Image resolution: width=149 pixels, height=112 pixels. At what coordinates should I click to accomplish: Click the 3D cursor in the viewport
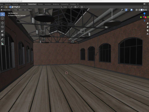[66, 73]
